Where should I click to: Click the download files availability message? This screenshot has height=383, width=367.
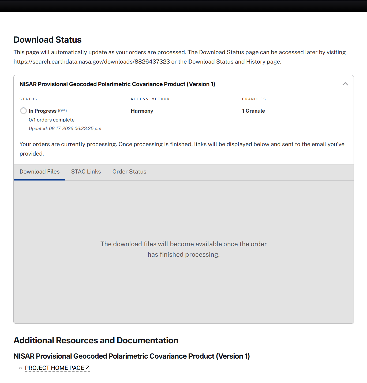pyautogui.click(x=183, y=249)
